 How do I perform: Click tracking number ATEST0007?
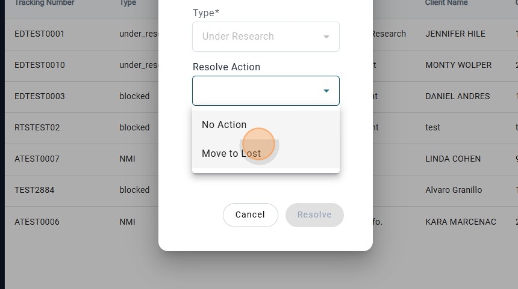pos(37,159)
